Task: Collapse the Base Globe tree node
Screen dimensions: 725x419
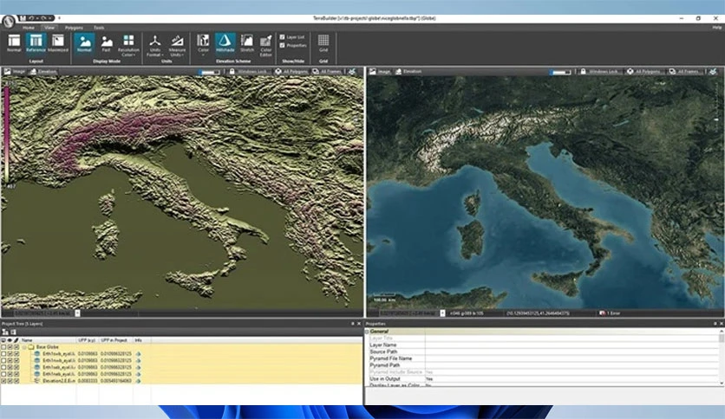Action: tap(24, 347)
